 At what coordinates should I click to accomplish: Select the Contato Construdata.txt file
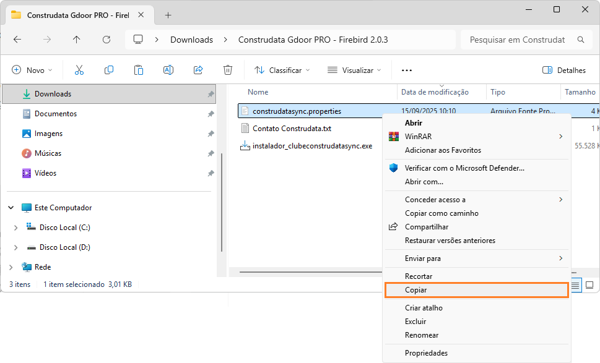point(292,129)
